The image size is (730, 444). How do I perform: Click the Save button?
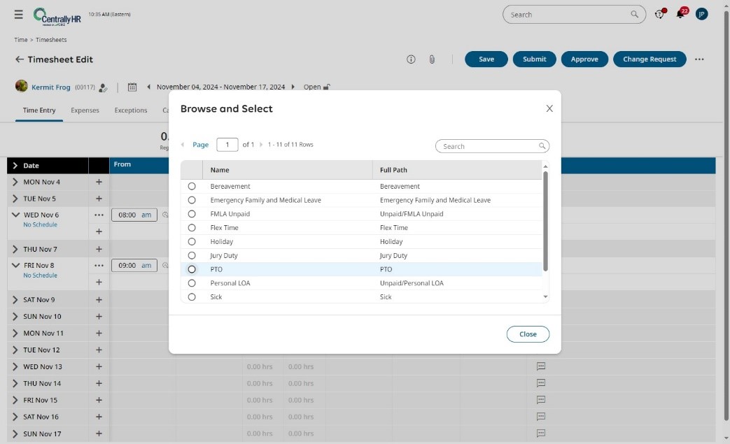(x=486, y=59)
